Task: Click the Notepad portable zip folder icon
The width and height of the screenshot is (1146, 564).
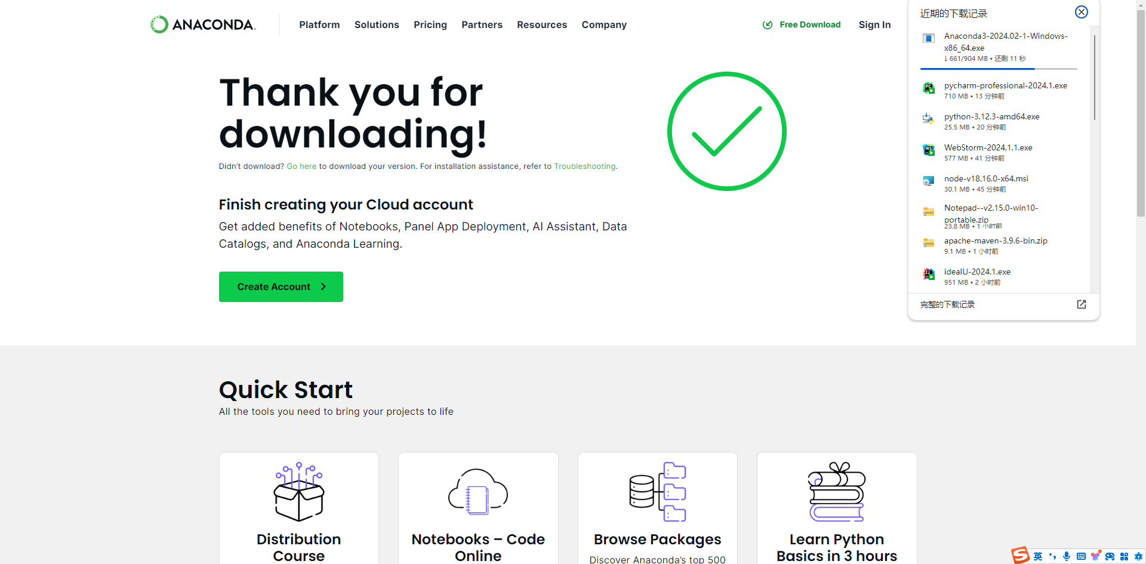Action: click(x=929, y=212)
